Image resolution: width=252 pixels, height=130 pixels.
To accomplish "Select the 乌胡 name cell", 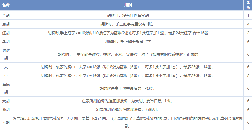I will click(6, 42).
